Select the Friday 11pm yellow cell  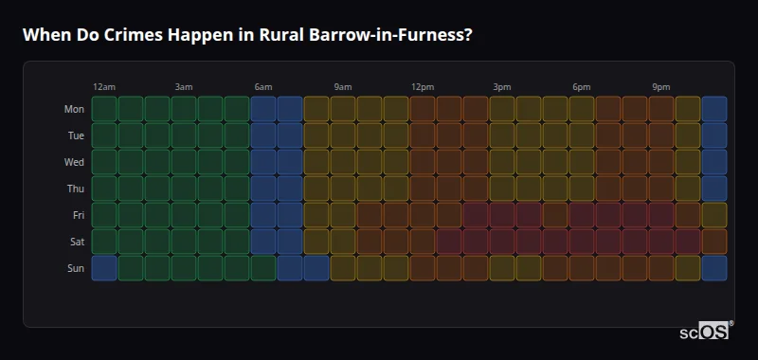coord(714,215)
